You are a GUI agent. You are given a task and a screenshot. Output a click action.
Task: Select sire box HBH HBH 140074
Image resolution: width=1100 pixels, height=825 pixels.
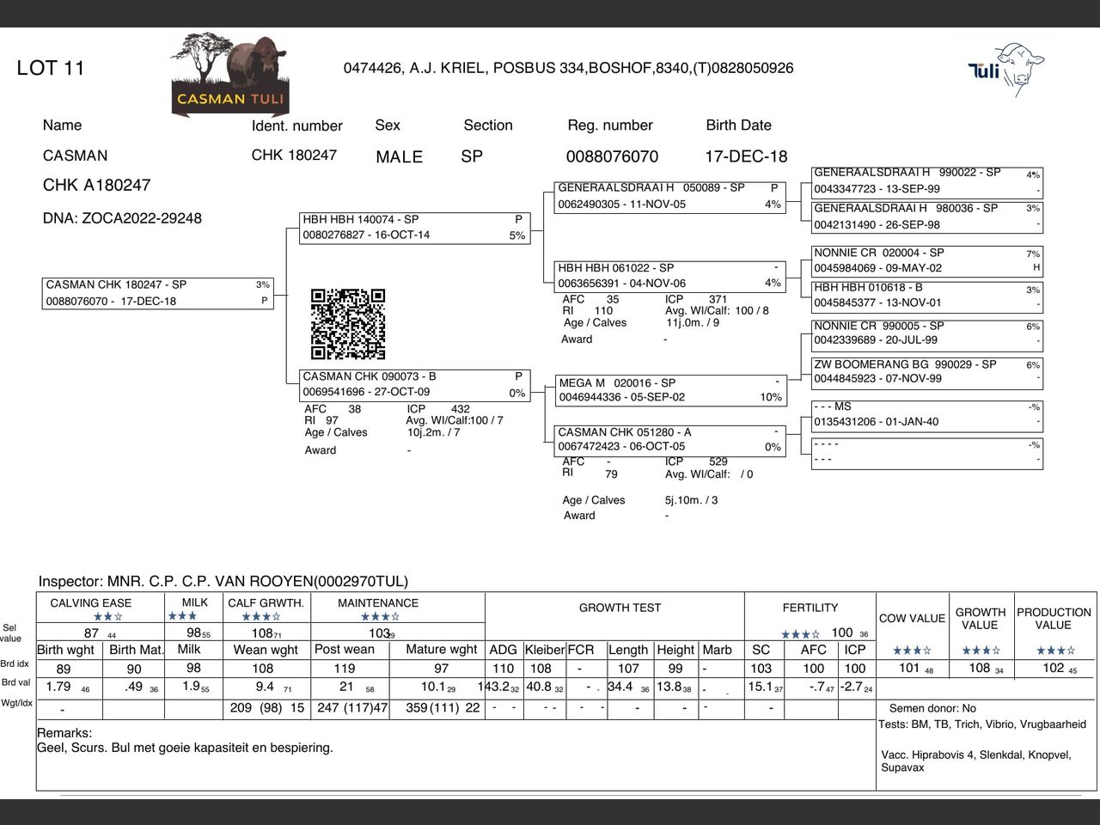(414, 228)
